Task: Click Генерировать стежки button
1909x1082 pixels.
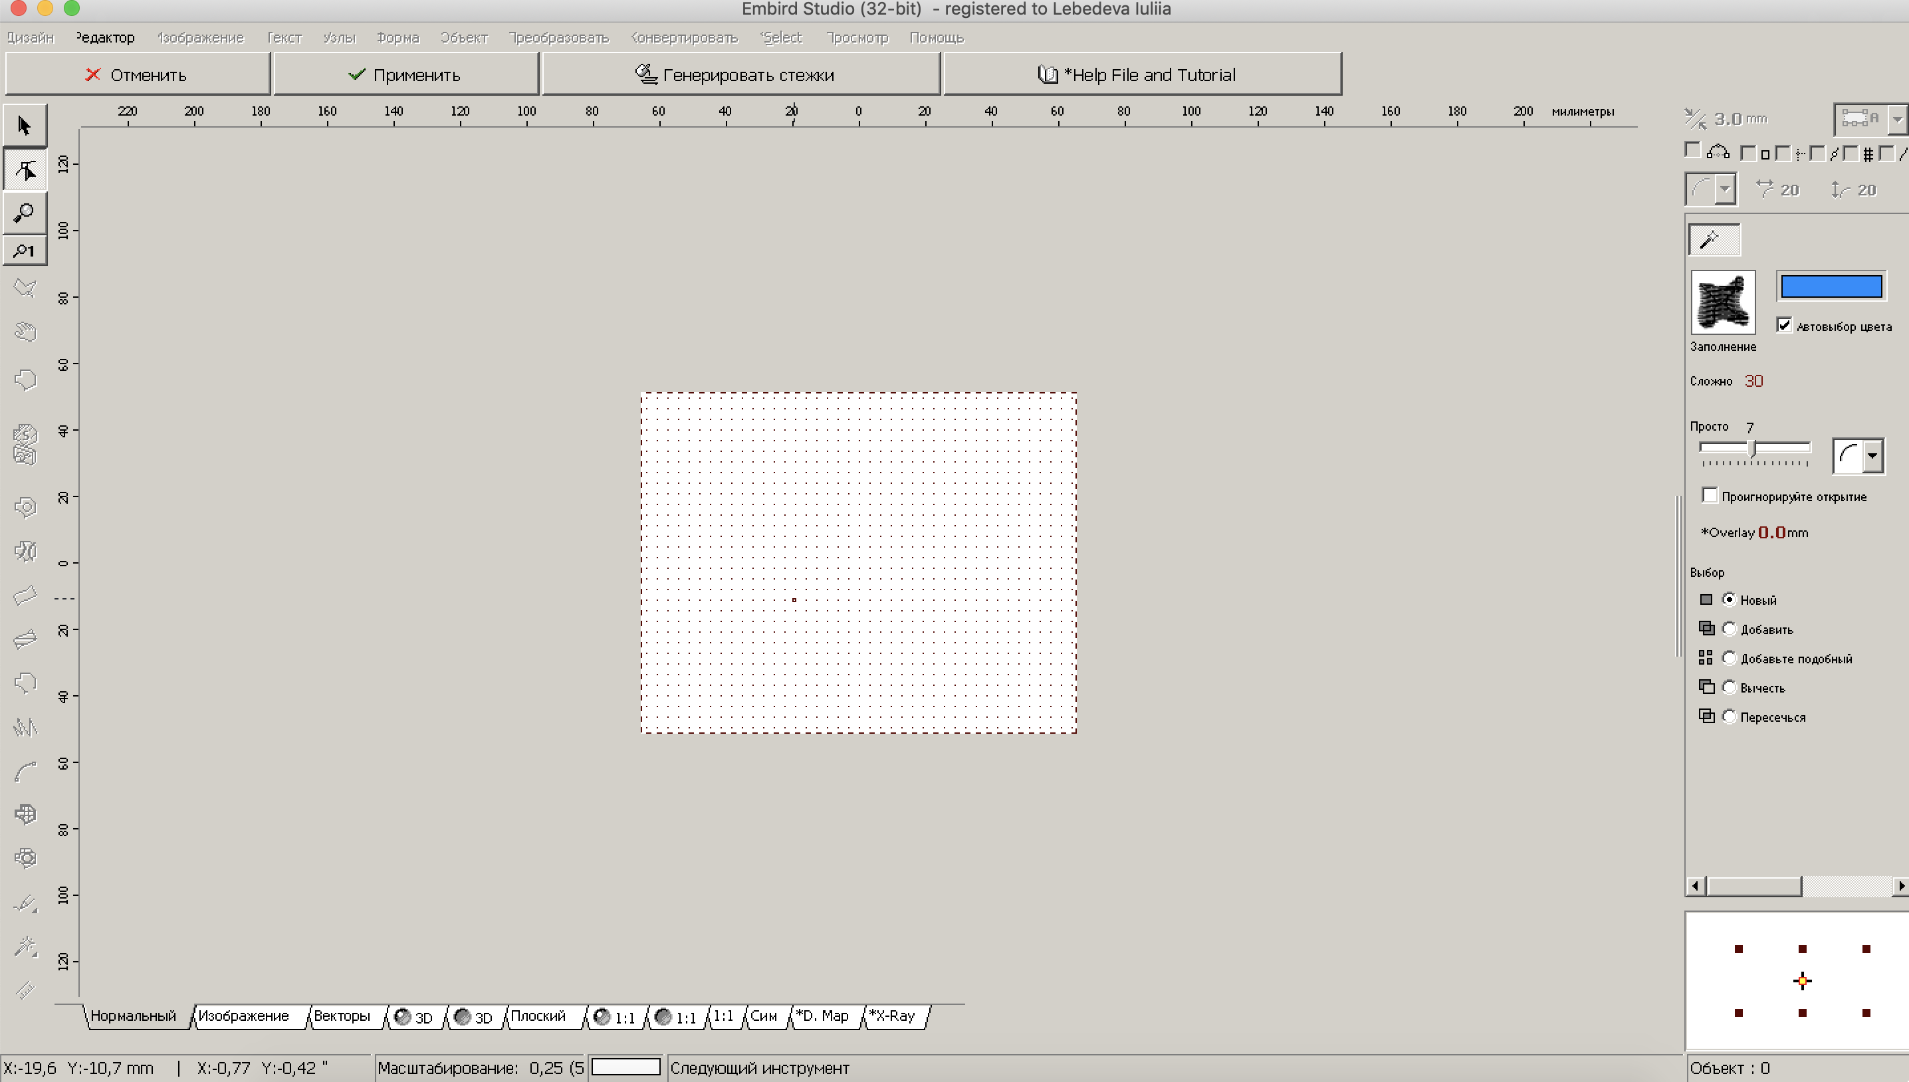Action: [740, 74]
